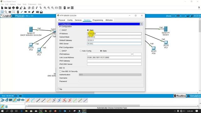
Task: Select the IPv4 Static radio button
Action: point(88,30)
